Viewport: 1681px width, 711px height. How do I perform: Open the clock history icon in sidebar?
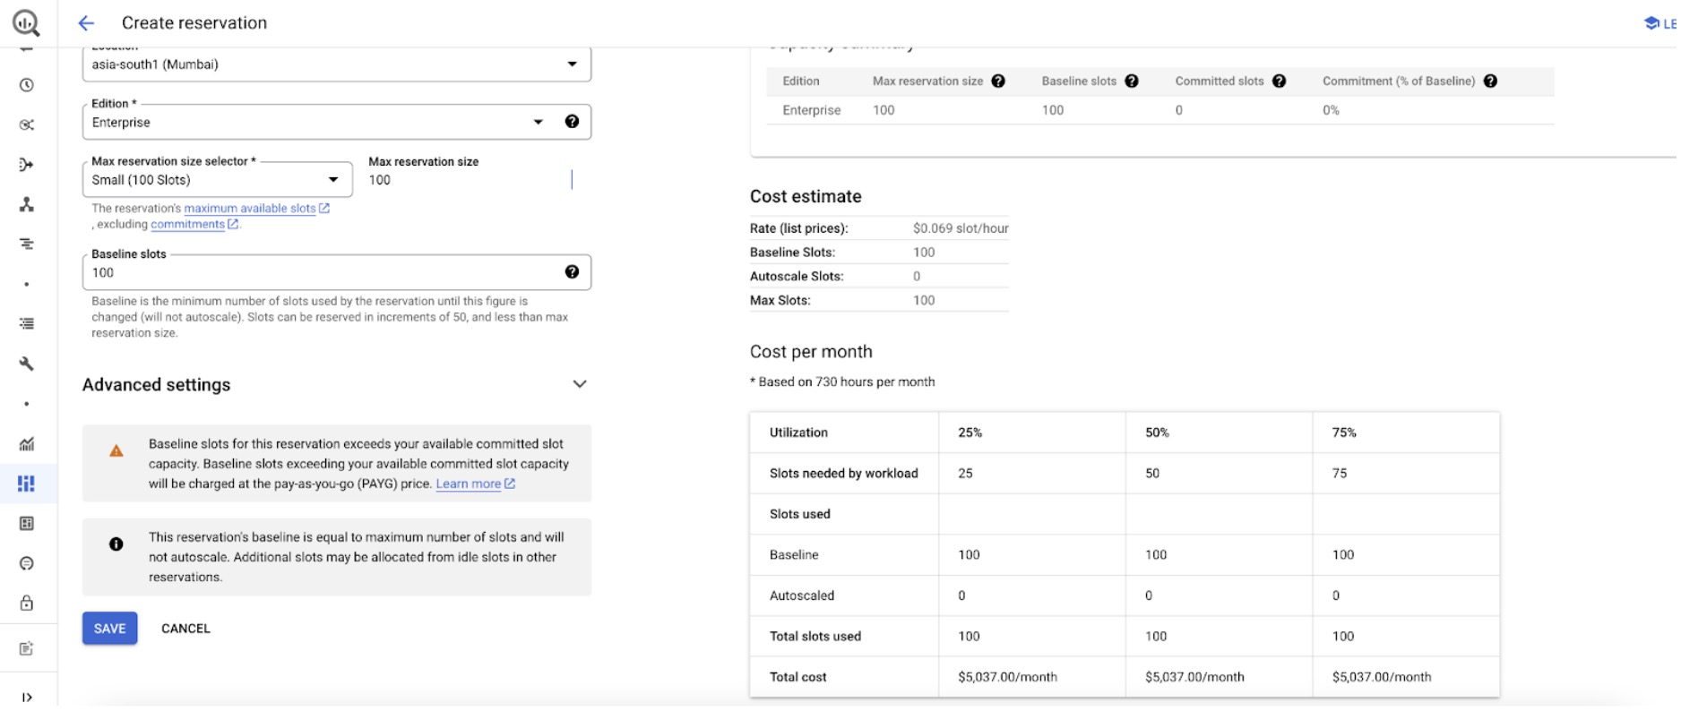tap(27, 85)
